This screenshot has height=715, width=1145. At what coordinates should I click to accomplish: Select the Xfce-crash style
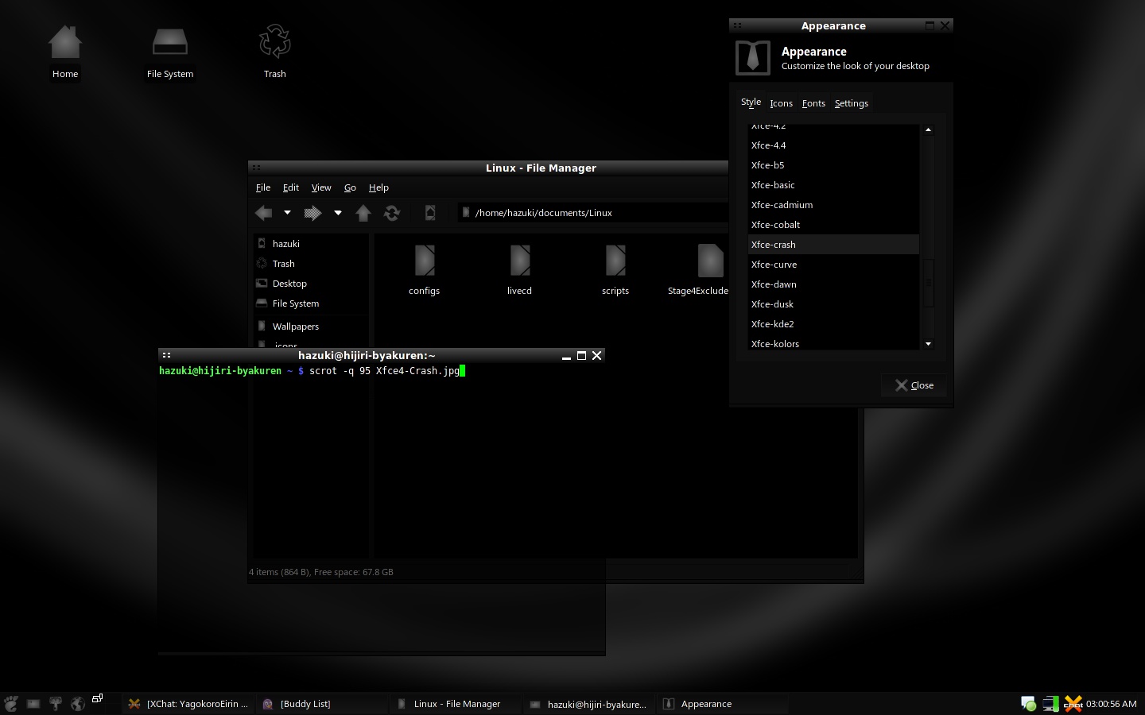pos(833,245)
